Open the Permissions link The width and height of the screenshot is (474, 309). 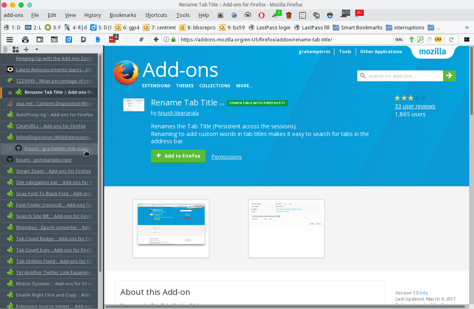point(227,157)
